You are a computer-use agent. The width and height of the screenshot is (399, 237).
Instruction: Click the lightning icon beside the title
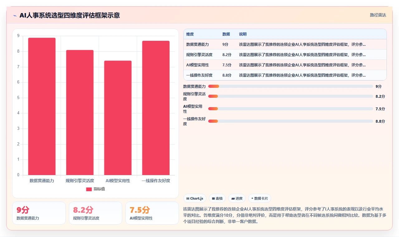15,16
